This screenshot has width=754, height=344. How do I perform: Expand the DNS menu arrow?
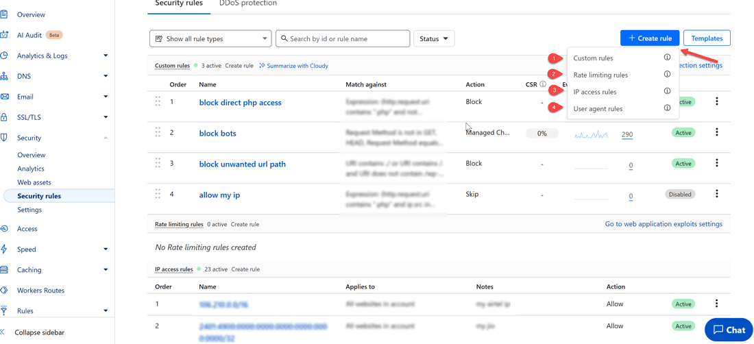point(106,76)
